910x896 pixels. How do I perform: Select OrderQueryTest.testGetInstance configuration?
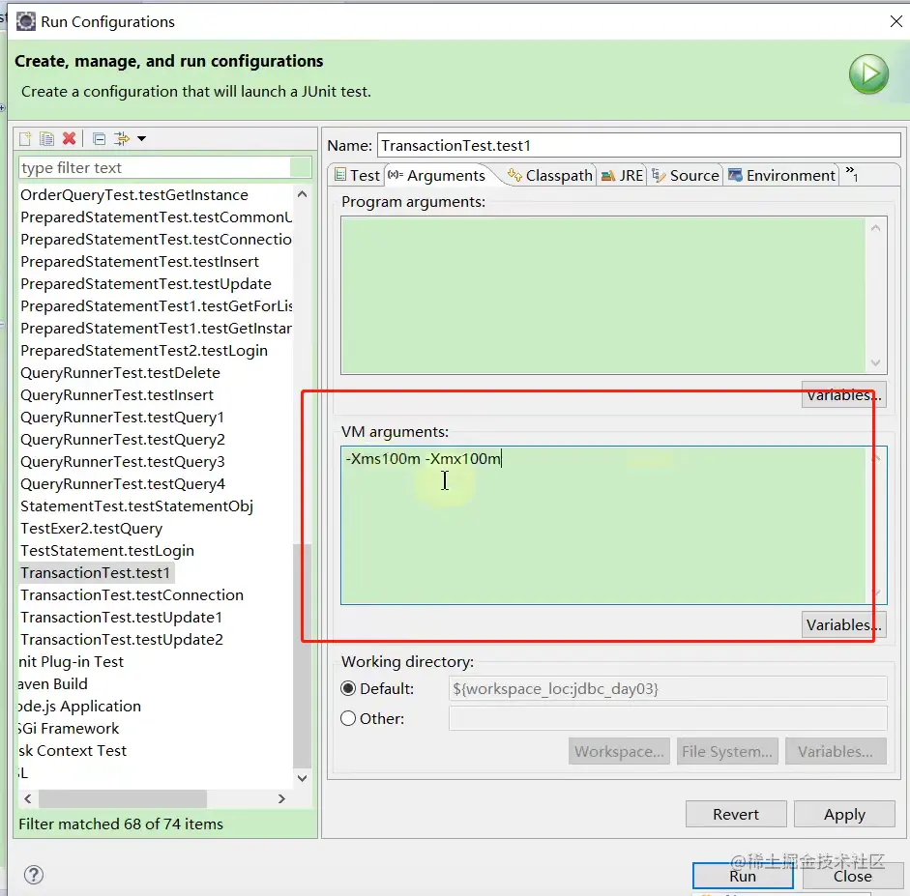coord(134,195)
